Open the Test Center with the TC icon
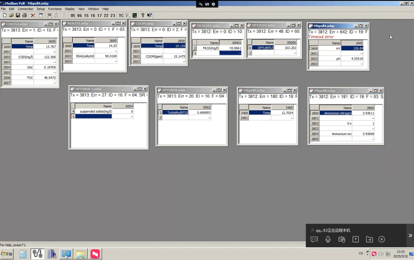The height and width of the screenshot is (260, 414). [121, 16]
